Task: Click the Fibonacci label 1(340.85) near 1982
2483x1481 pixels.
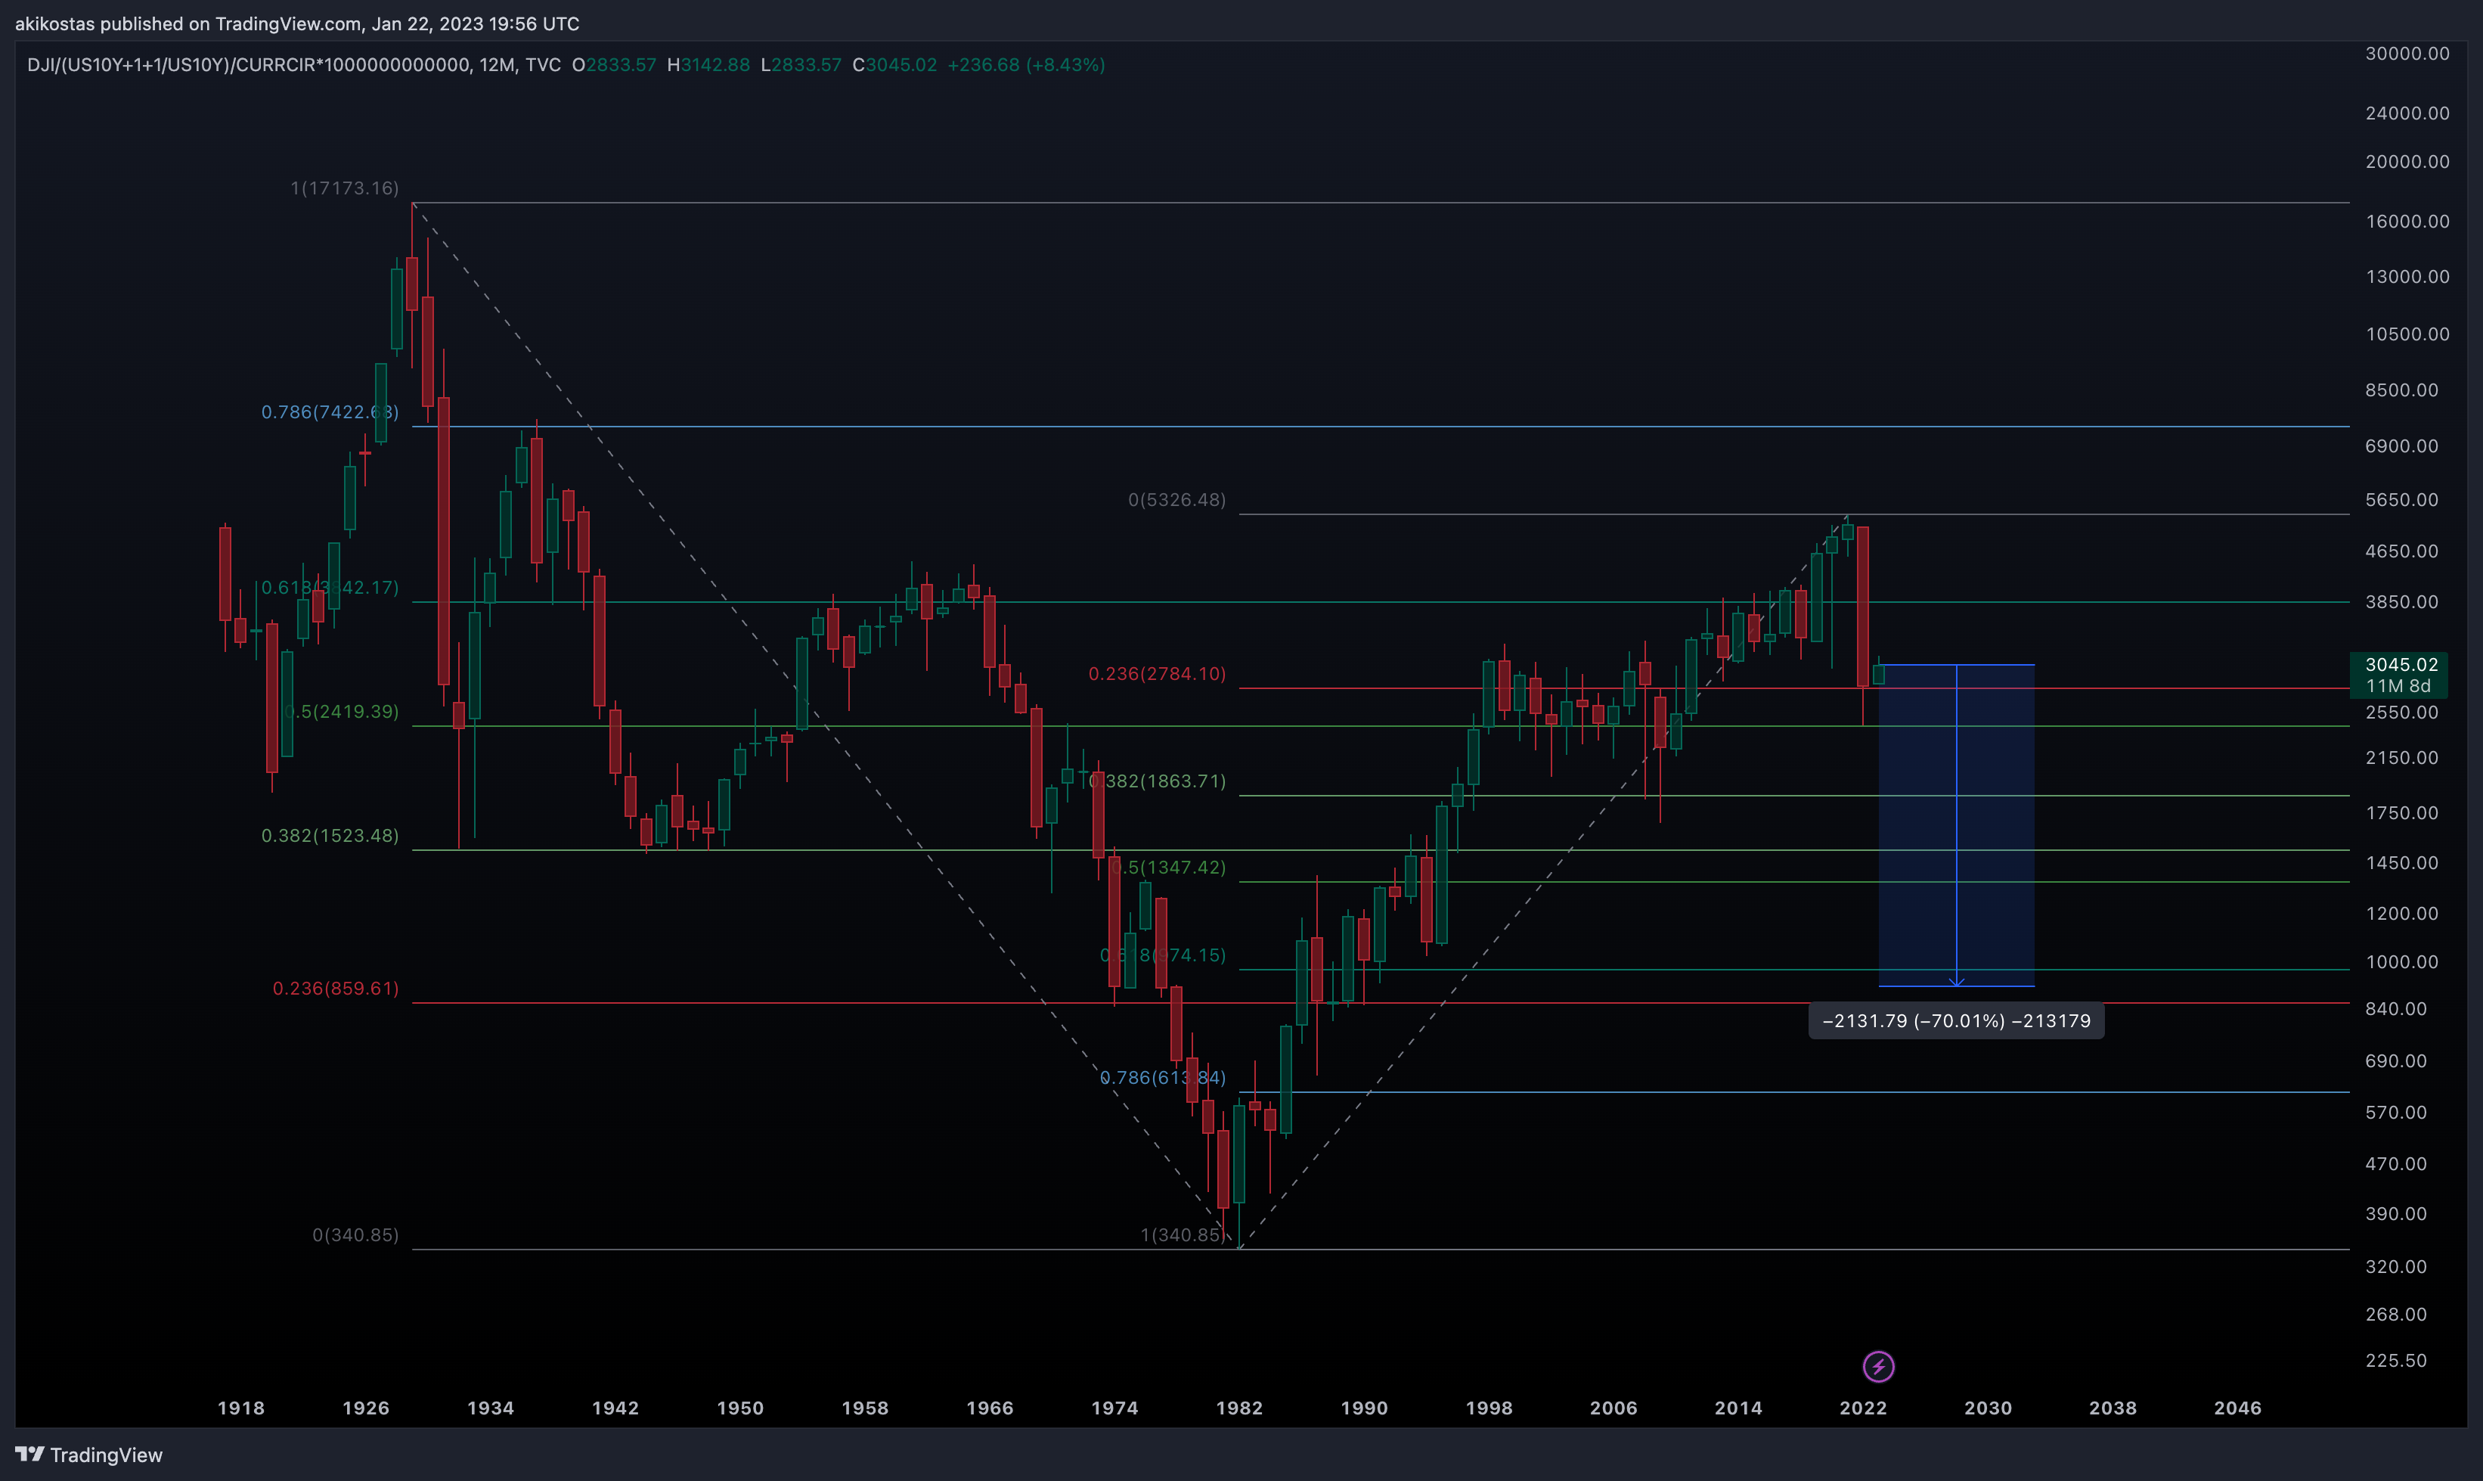Action: coord(1183,1234)
